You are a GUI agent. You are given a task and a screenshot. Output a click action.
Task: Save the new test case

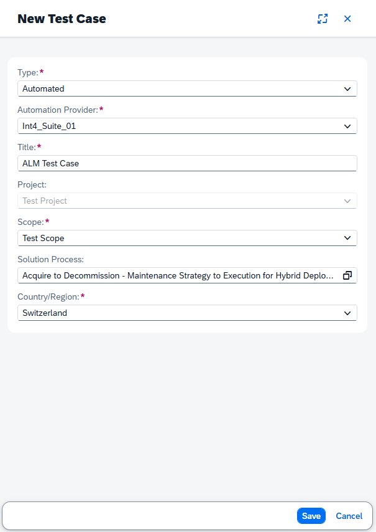(x=311, y=516)
